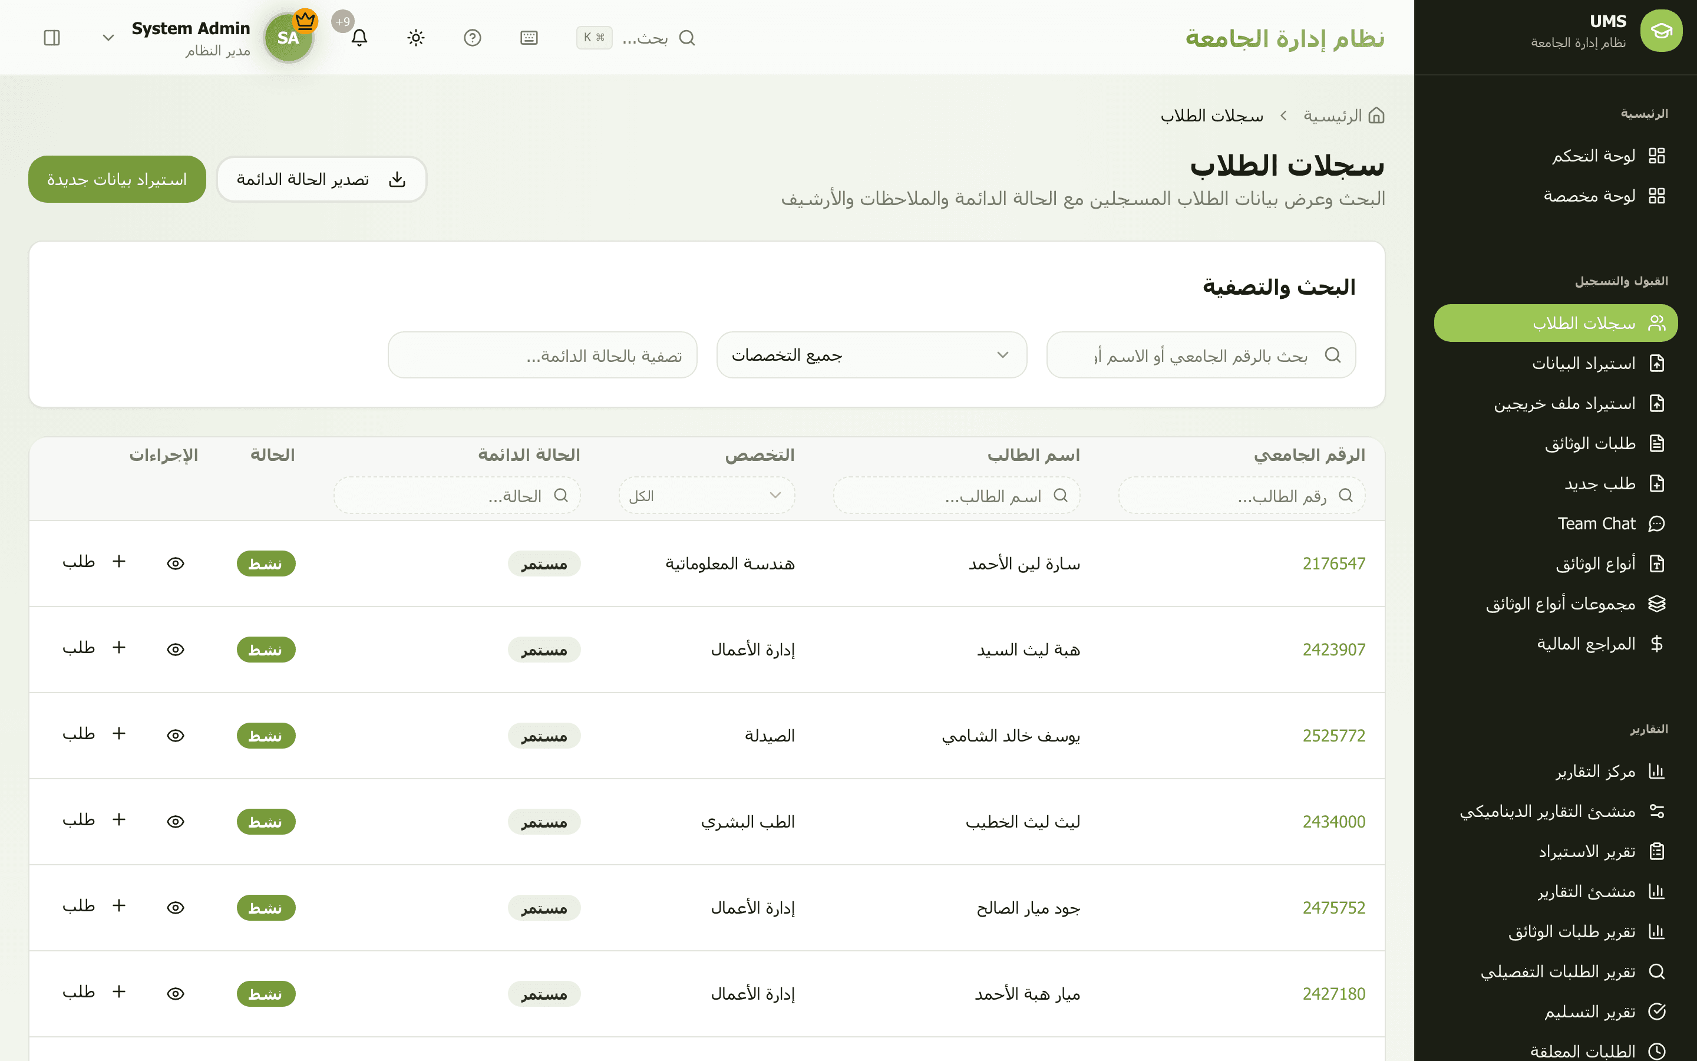Toggle the sun theme icon

(x=416, y=38)
